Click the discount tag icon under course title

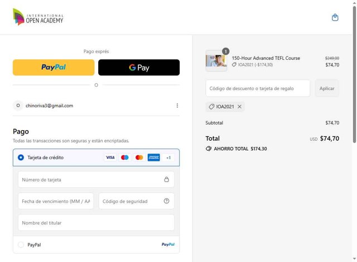pyautogui.click(x=234, y=65)
